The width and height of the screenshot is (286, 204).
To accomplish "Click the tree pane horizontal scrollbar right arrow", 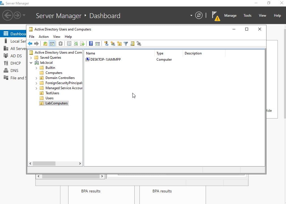I will pyautogui.click(x=80, y=163).
